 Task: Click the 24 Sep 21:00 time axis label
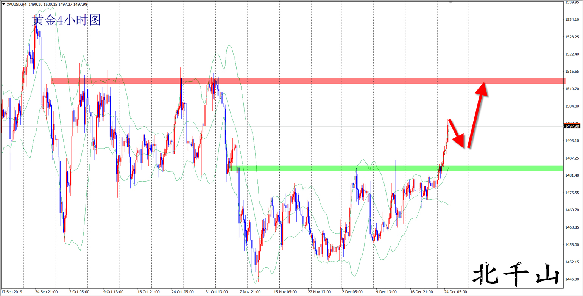click(x=47, y=292)
